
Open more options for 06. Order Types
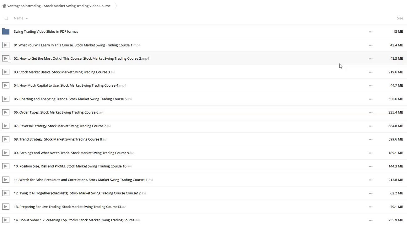pyautogui.click(x=371, y=113)
